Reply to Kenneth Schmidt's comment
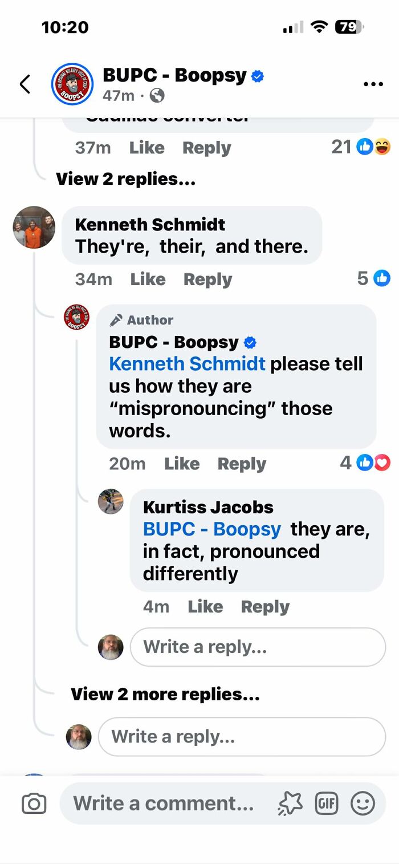This screenshot has height=864, width=399. pyautogui.click(x=207, y=279)
